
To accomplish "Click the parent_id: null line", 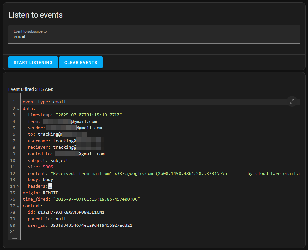I will coord(47,219).
